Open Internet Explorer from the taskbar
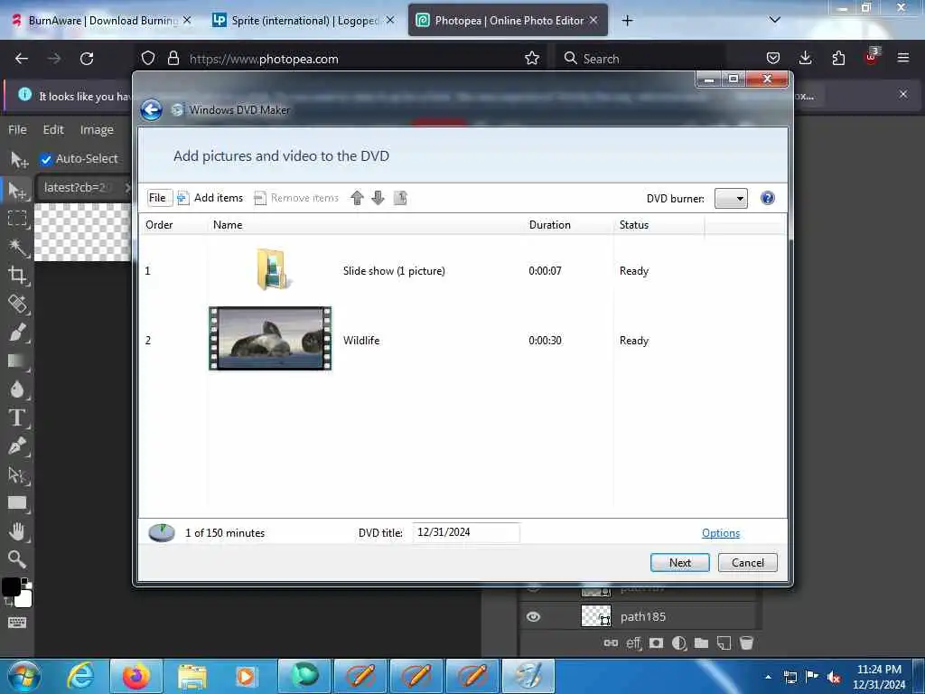This screenshot has width=925, height=694. click(80, 676)
